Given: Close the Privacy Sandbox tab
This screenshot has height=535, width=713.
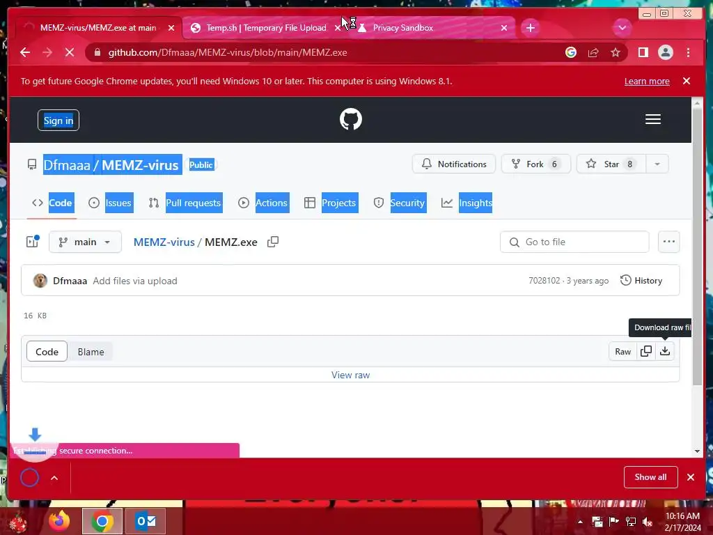Looking at the screenshot, I should [x=504, y=28].
